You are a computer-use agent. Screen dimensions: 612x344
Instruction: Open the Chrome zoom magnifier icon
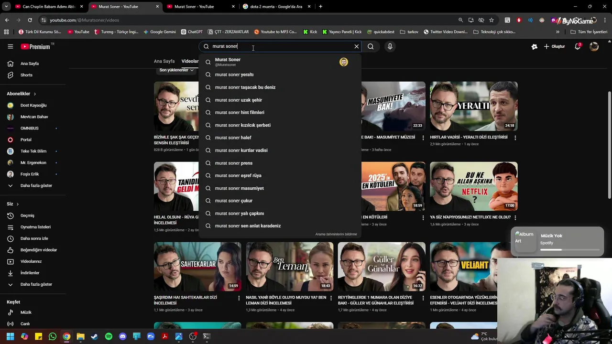(x=460, y=20)
